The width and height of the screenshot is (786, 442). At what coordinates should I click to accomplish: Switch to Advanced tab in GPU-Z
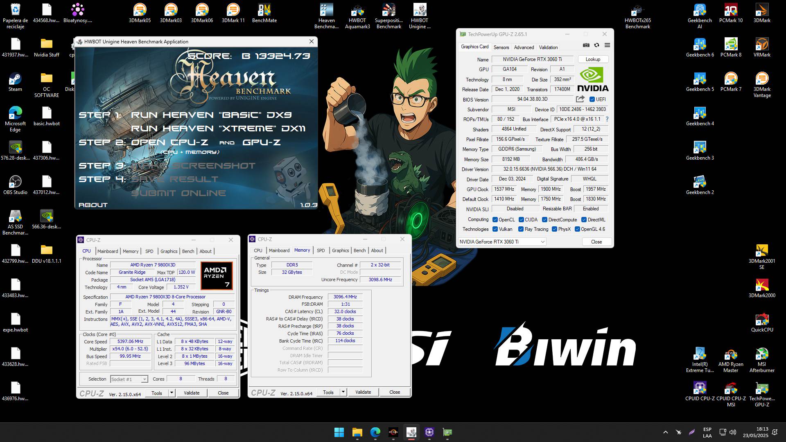pyautogui.click(x=524, y=47)
